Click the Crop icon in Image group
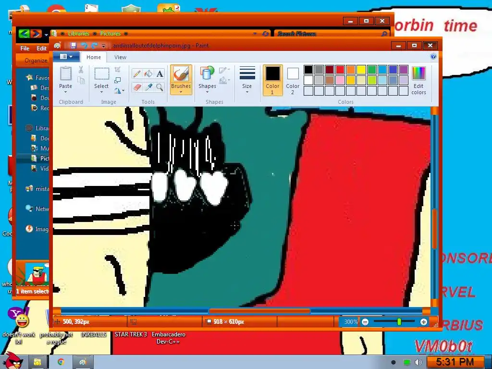 coord(117,70)
